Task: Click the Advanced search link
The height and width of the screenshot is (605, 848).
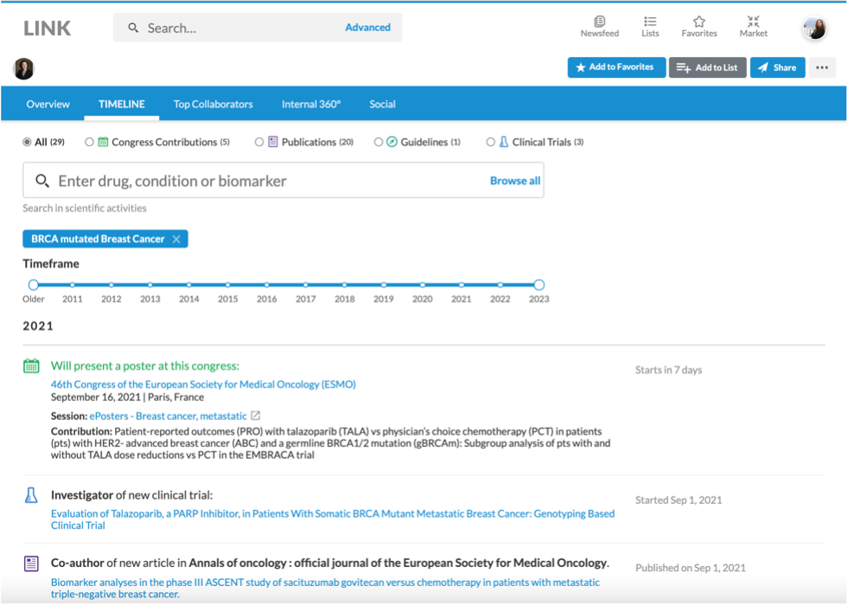Action: [367, 28]
